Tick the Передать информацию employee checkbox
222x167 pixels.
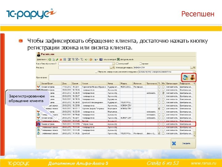click(97, 72)
